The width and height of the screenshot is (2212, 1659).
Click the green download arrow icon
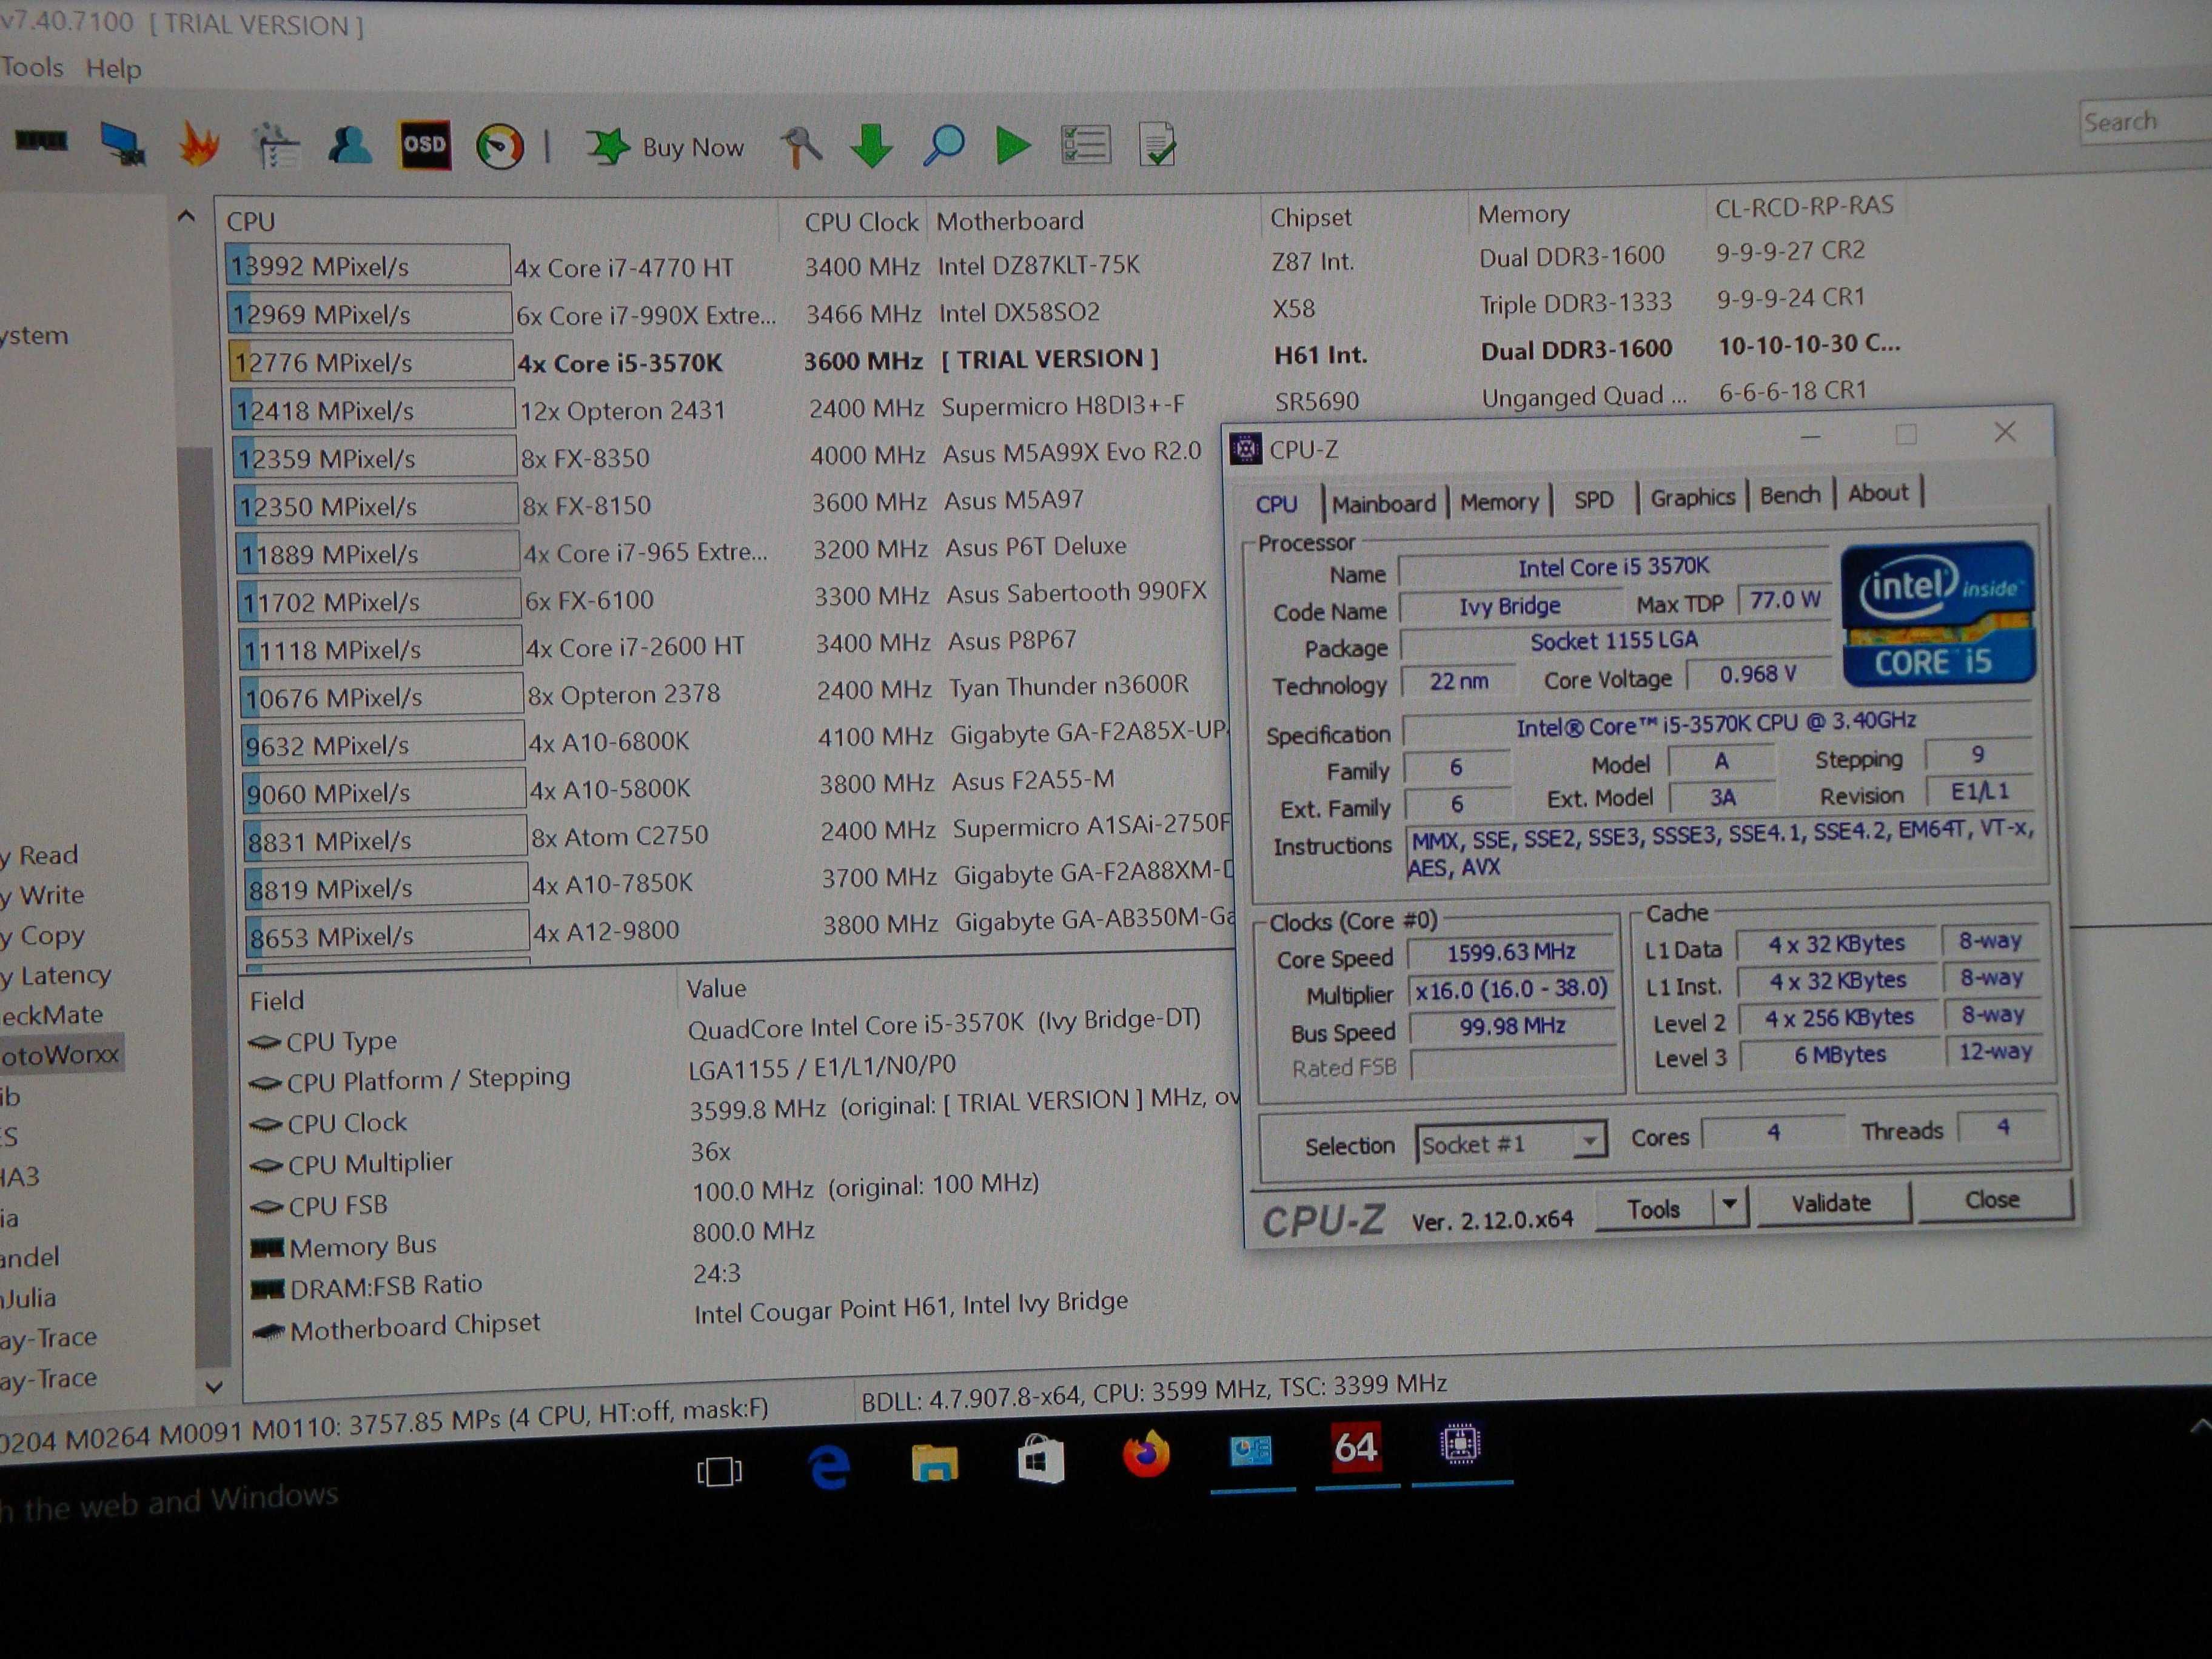[871, 147]
